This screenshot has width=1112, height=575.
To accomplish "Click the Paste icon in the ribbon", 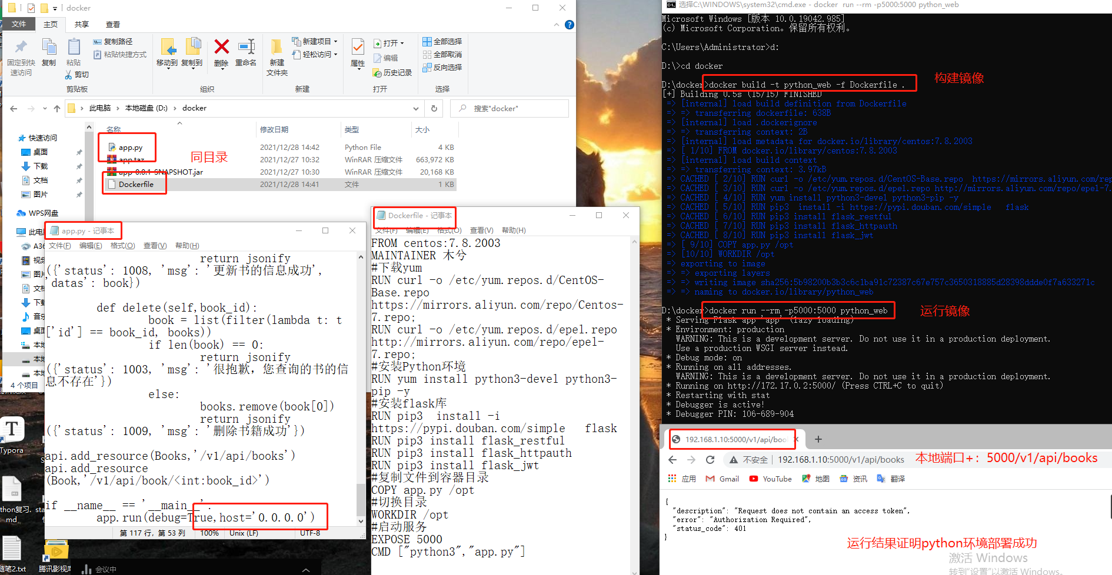I will click(x=74, y=47).
